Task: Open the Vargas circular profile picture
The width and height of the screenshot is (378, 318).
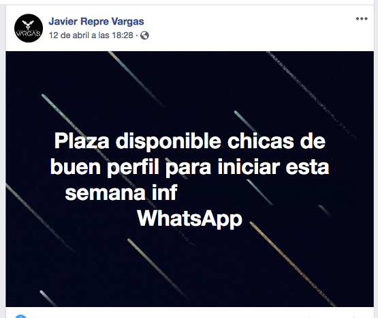Action: pos(29,28)
